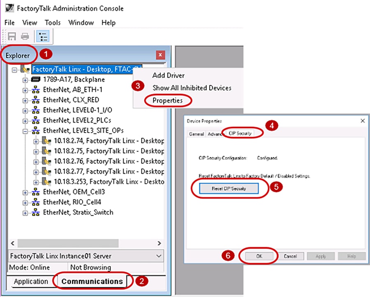Screen dimensions: 370x297
Task: Cancel the Device Properties dialog
Action: click(290, 256)
